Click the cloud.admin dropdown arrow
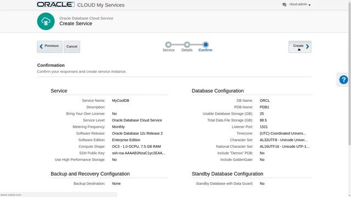 [x=309, y=5]
